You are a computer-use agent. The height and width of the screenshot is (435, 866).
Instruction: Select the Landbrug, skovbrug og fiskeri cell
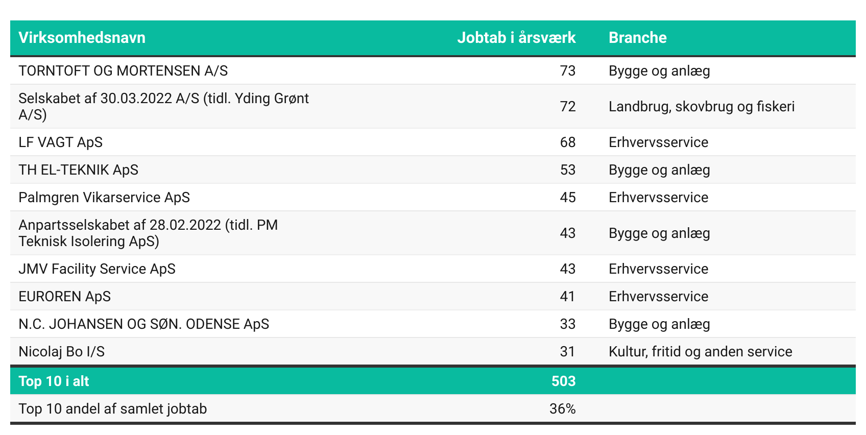(x=702, y=107)
